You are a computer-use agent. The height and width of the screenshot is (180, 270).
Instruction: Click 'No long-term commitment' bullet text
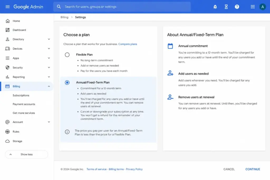97,60
